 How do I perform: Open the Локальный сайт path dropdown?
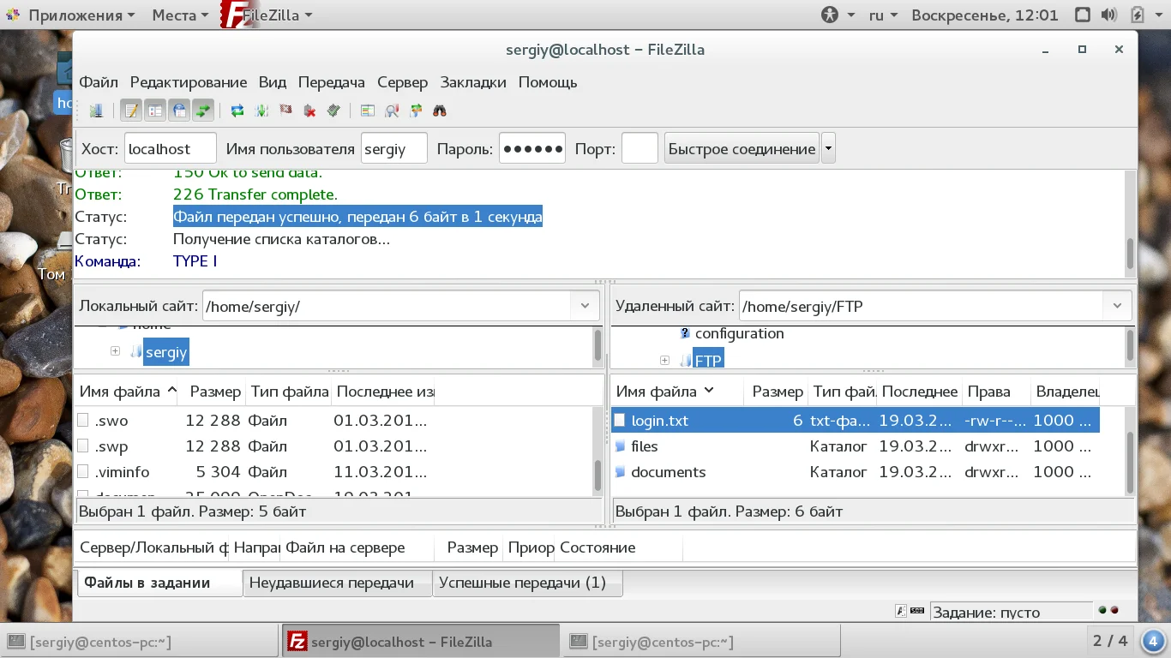pos(585,306)
